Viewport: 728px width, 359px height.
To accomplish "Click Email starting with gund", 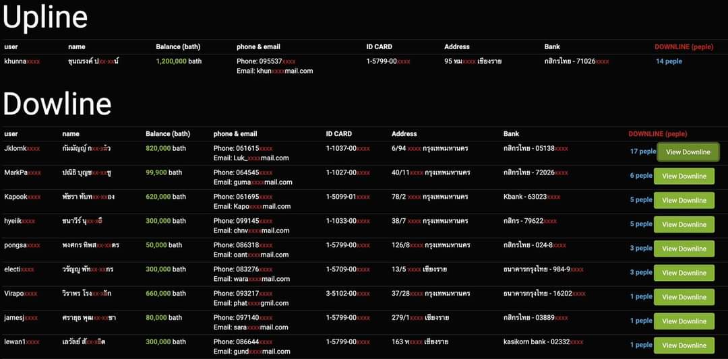I will click(x=252, y=351).
